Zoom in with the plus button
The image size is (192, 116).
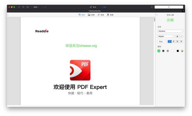pos(45,7)
